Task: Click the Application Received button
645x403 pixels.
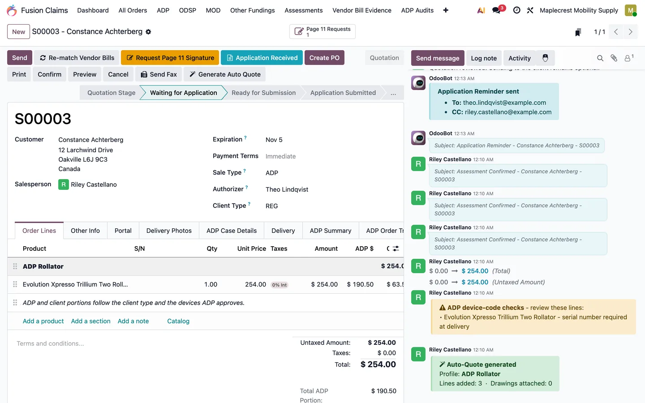Action: [262, 58]
